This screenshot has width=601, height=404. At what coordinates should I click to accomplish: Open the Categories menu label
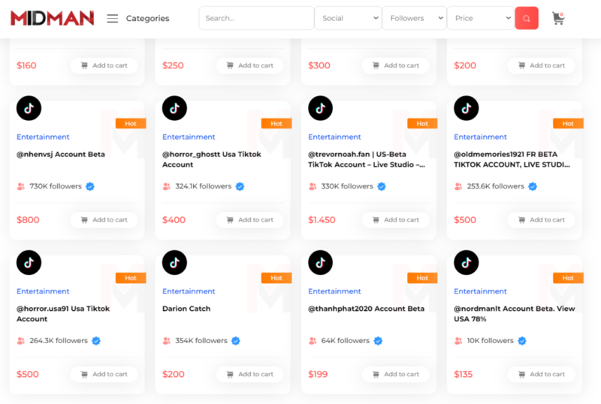click(x=147, y=18)
